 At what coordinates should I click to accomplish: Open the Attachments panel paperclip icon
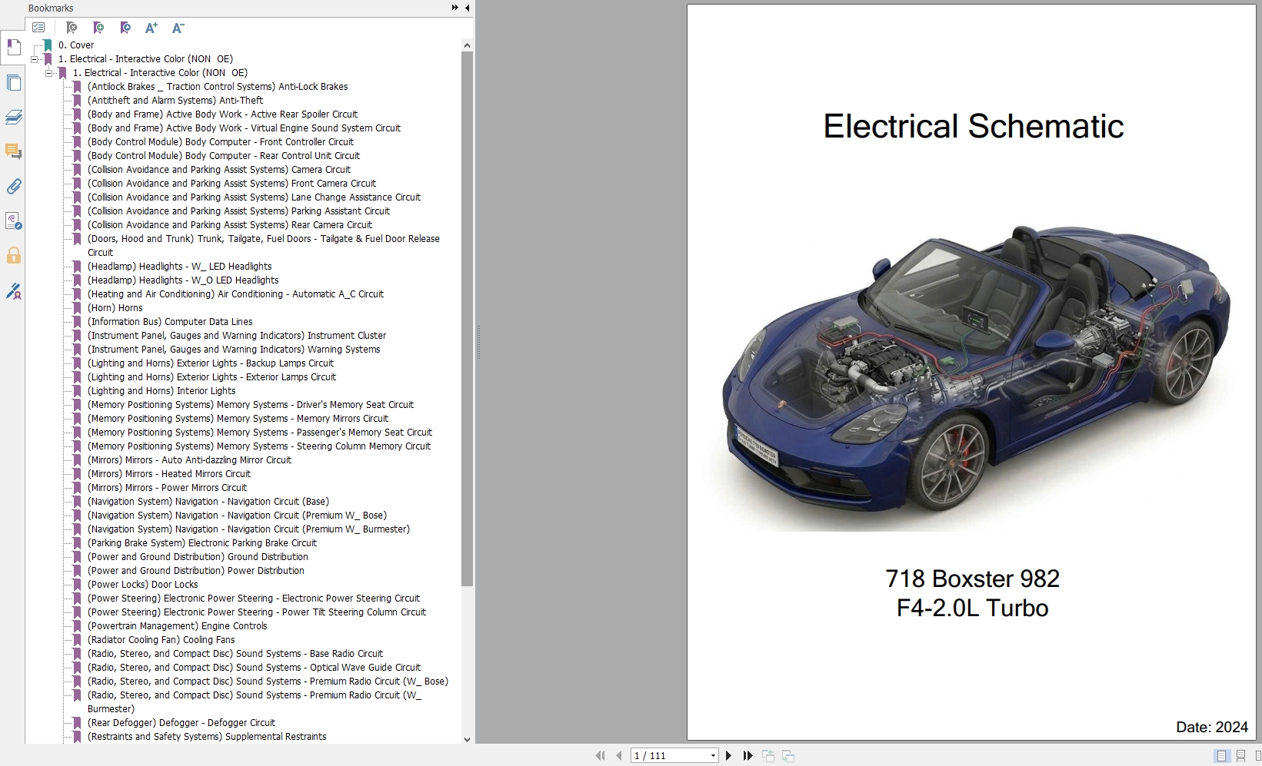pos(13,187)
